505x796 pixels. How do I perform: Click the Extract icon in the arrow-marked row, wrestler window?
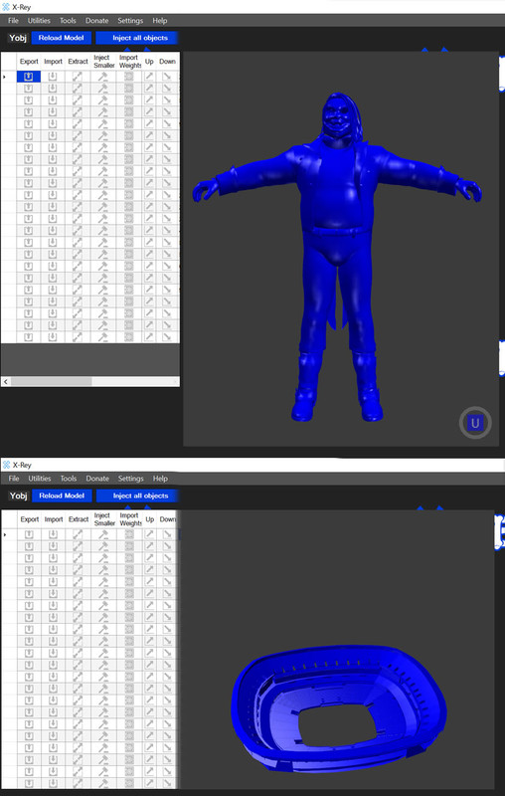tap(78, 77)
